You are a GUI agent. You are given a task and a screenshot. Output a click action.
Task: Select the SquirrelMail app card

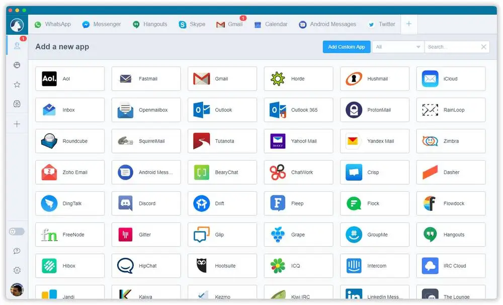[146, 141]
